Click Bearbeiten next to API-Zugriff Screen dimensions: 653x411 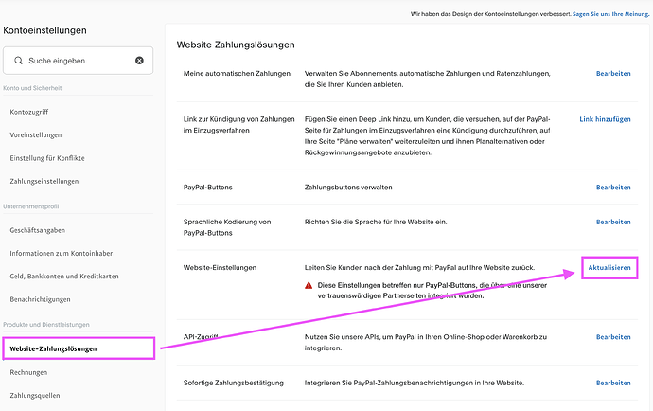613,337
